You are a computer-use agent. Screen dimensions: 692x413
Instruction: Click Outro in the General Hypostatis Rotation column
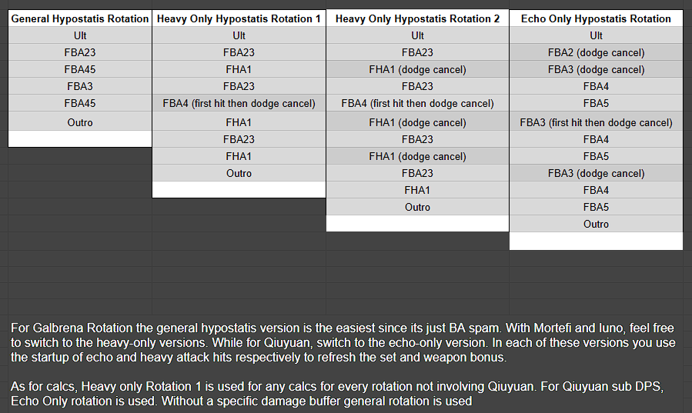80,122
